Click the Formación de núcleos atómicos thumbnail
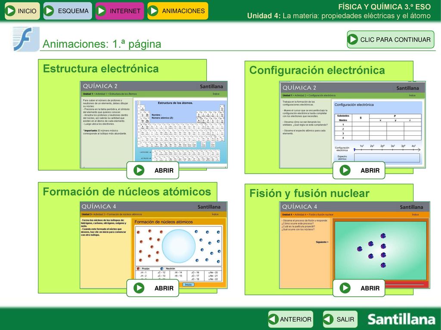This screenshot has height=330, width=441. point(154,245)
